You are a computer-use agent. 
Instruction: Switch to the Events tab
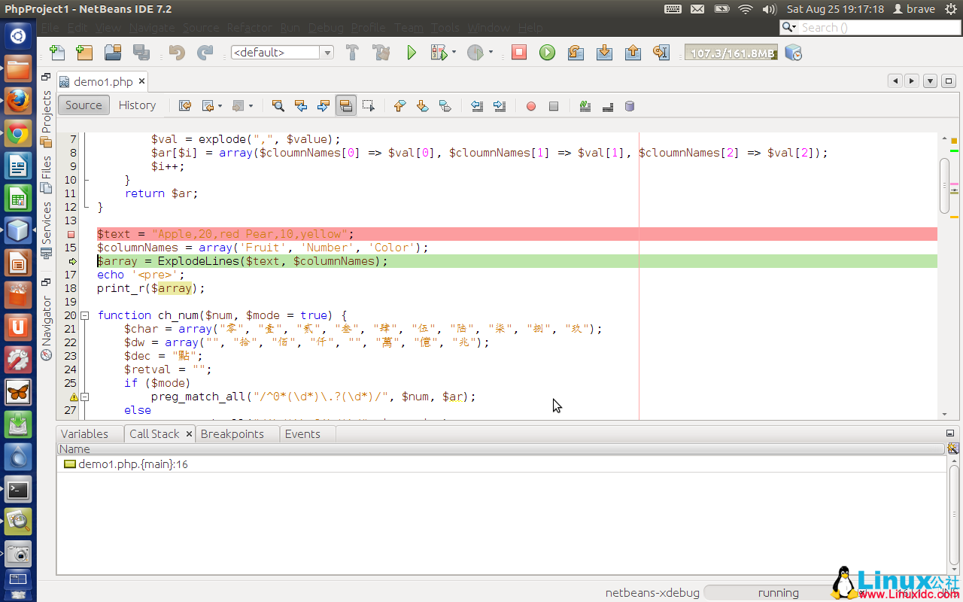coord(302,434)
